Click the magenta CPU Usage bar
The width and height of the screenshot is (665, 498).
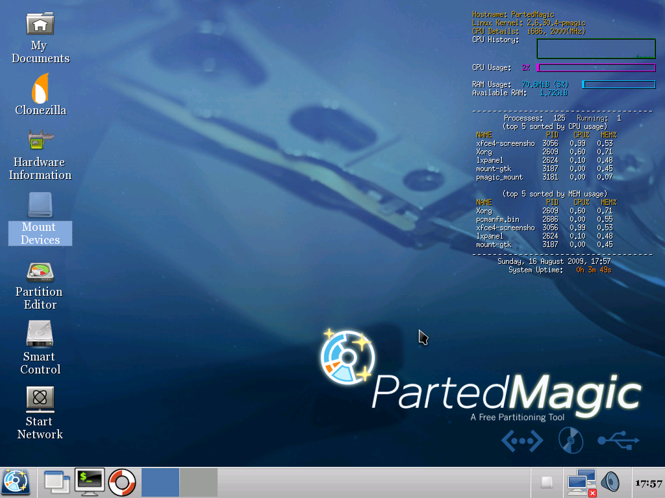click(x=596, y=67)
